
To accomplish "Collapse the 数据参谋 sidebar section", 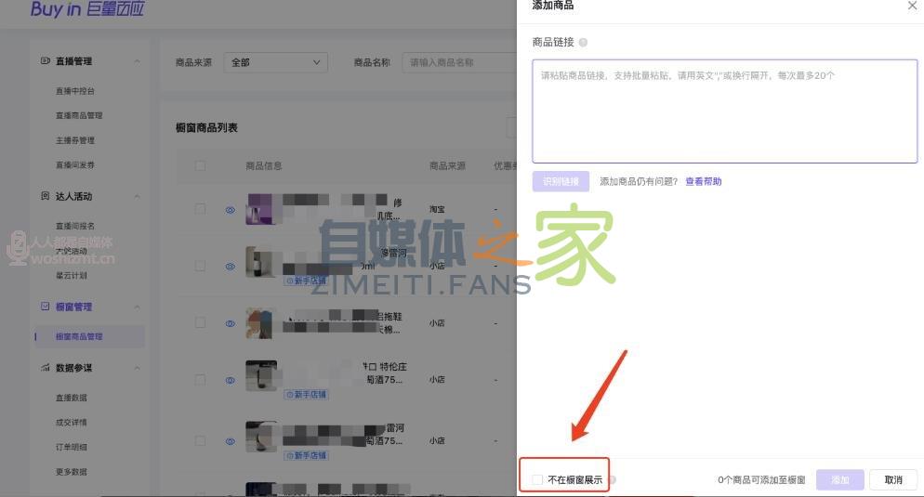I will point(138,368).
